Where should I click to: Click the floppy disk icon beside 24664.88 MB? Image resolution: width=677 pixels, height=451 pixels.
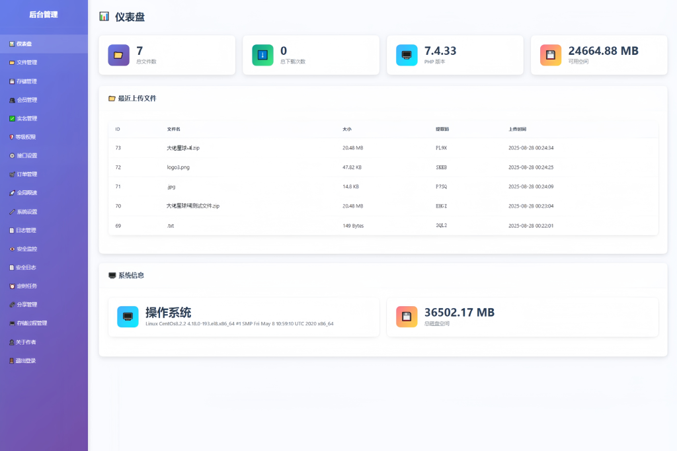(x=551, y=55)
